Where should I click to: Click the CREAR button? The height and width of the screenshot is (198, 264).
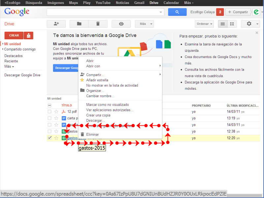click(14, 35)
